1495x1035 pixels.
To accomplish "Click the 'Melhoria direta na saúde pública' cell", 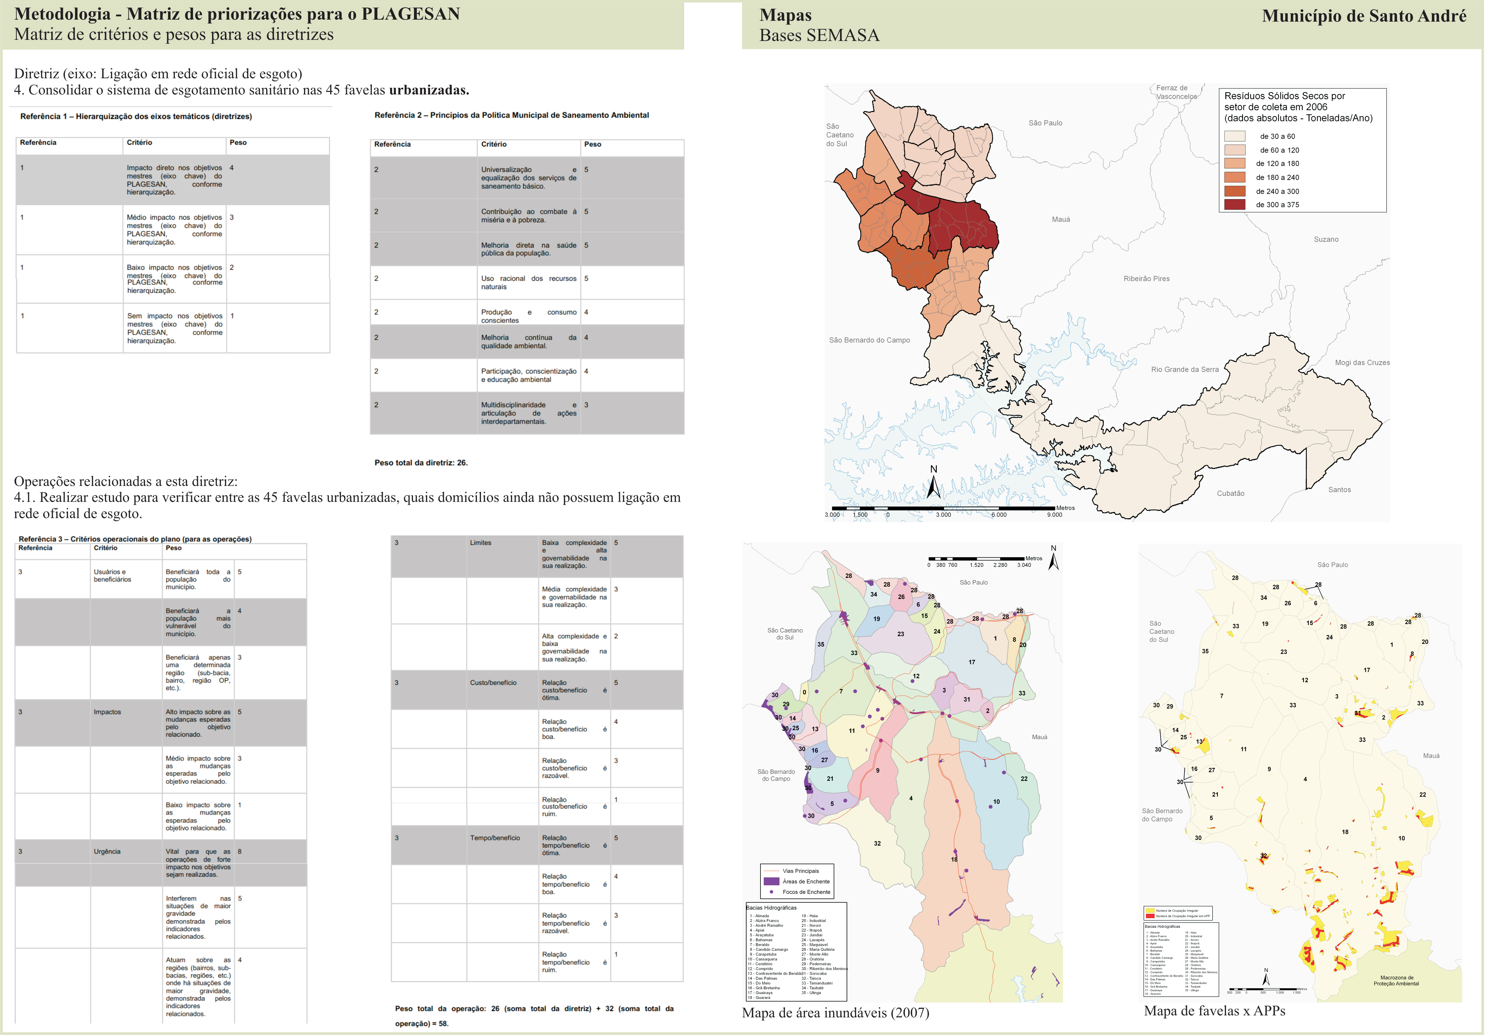I will 528,249.
